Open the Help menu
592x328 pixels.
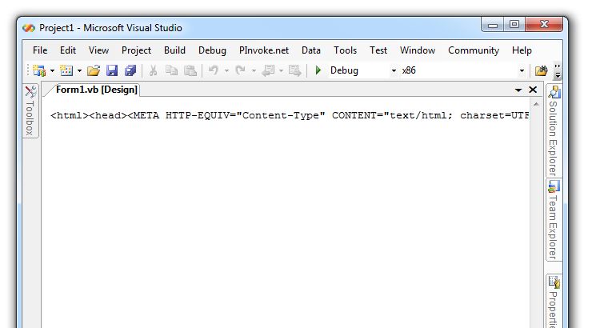coord(522,50)
